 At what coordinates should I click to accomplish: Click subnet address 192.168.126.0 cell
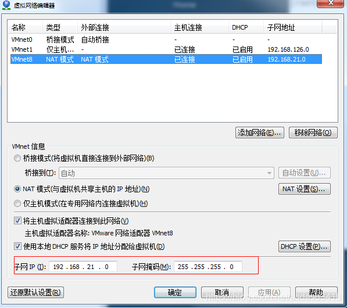[x=288, y=49]
